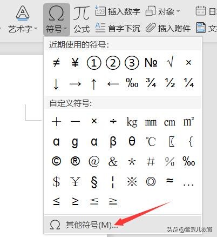The height and width of the screenshot is (237, 217).
Task: Click 插入附件 attachment button
Action: (168, 28)
